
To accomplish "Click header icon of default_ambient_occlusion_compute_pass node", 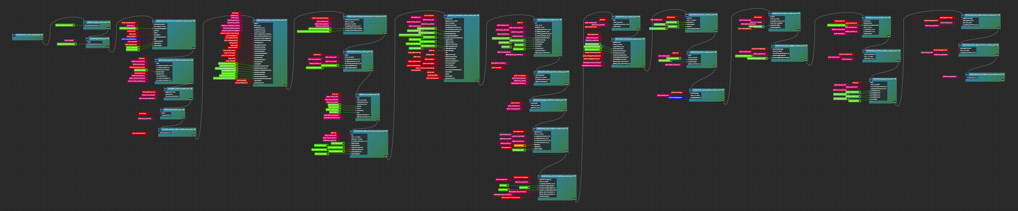I will point(157,60).
